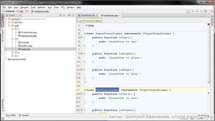Collapse the l folder containing bird.php
The width and height of the screenshot is (215, 121).
[x=12, y=39]
